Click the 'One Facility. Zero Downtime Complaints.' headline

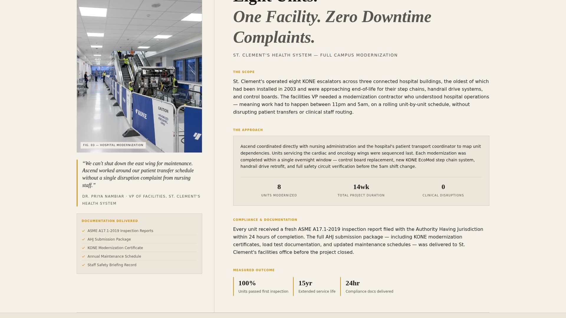click(332, 27)
